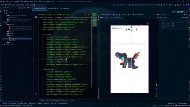Open the Navigate menu

pos(16,1)
